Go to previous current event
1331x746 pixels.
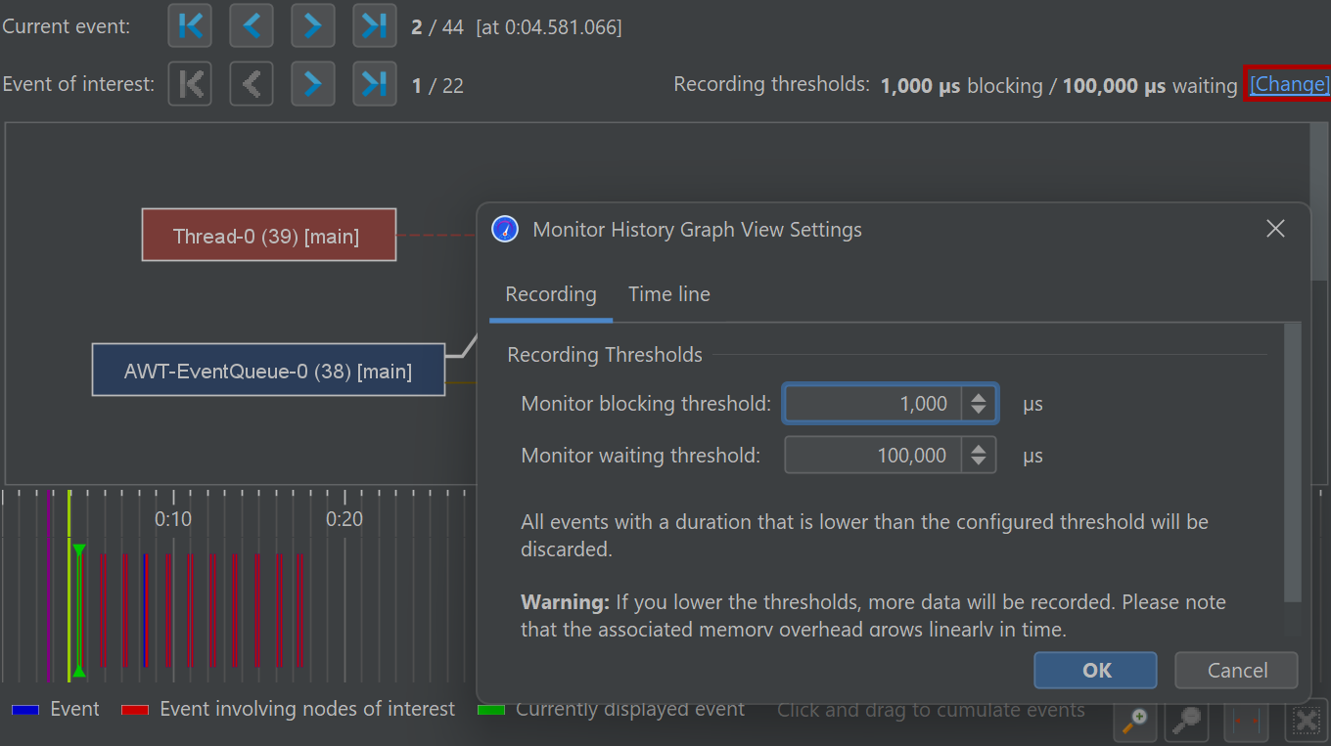click(252, 26)
